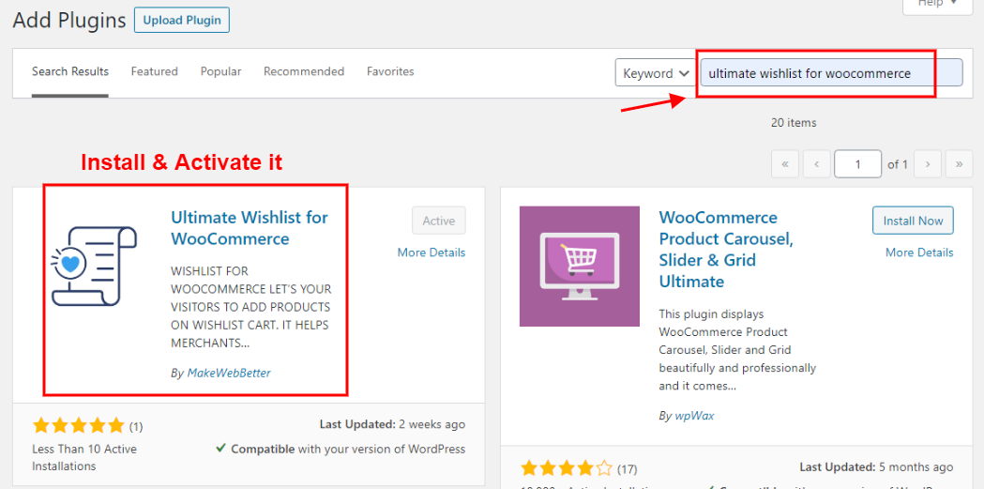Open More Details for Ultimate Wishlist for WooCommerce
Image resolution: width=984 pixels, height=489 pixels.
431,252
